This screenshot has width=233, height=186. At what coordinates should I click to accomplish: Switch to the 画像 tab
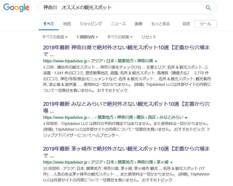point(138,24)
